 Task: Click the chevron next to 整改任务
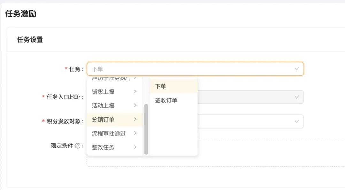coord(135,147)
